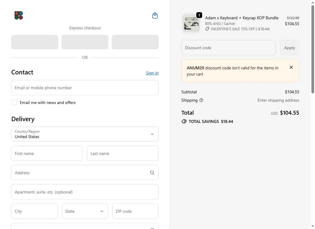315x229 pixels.
Task: Click the Total Savings tag icon
Action: pyautogui.click(x=184, y=121)
